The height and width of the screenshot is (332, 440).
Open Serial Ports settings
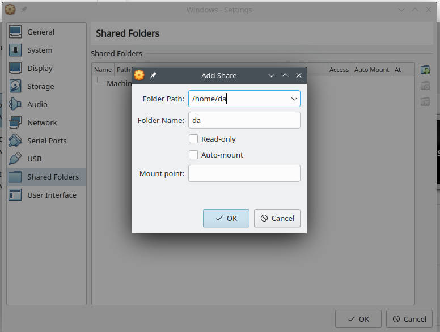tap(46, 141)
